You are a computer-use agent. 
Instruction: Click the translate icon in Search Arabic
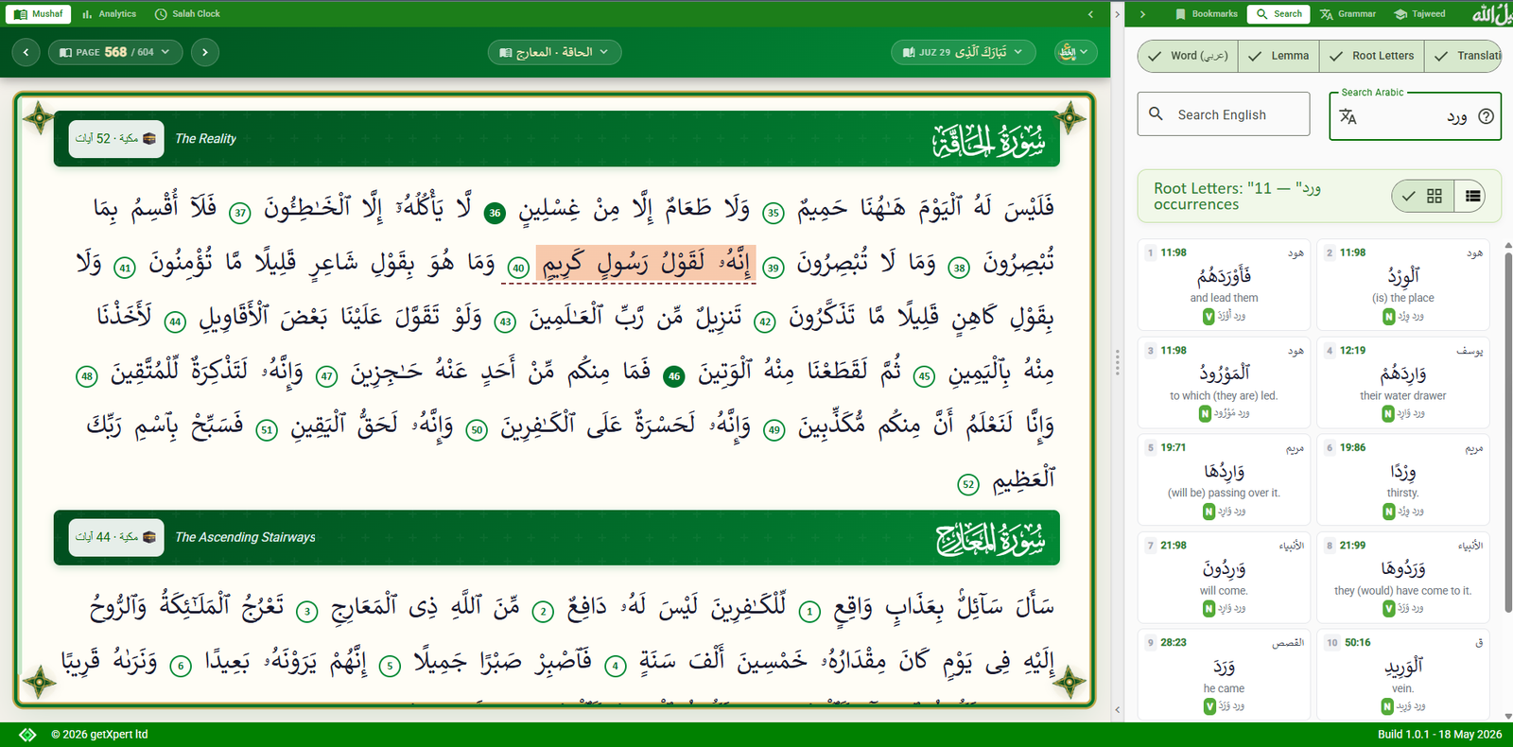click(1348, 116)
